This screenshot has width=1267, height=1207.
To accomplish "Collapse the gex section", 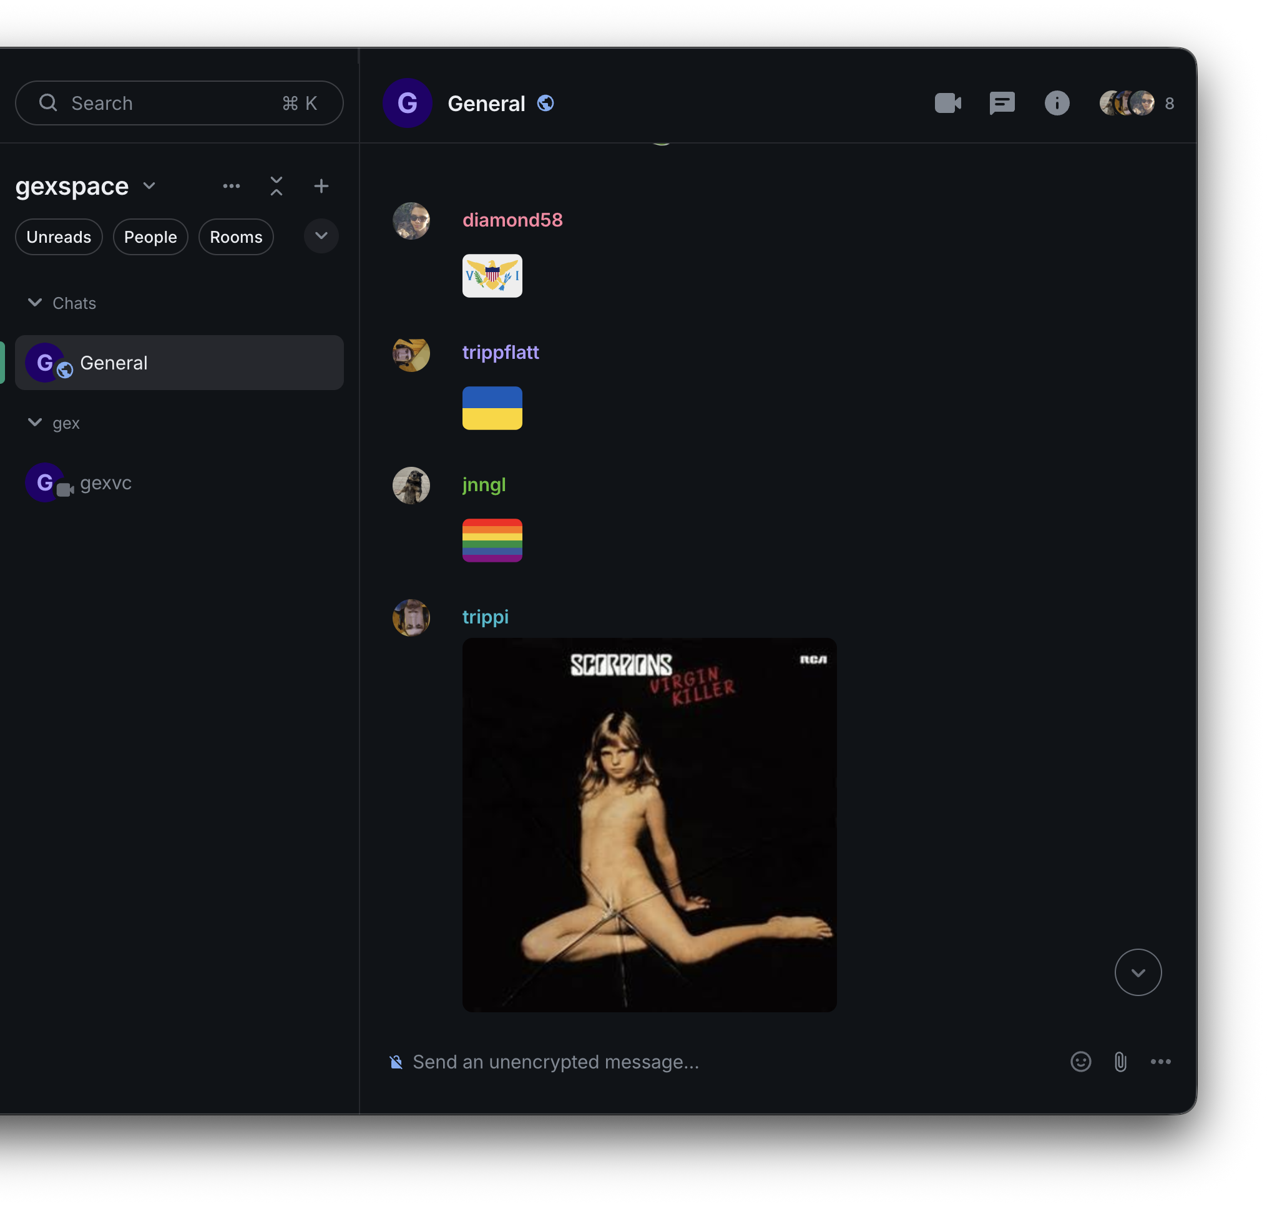I will click(35, 422).
